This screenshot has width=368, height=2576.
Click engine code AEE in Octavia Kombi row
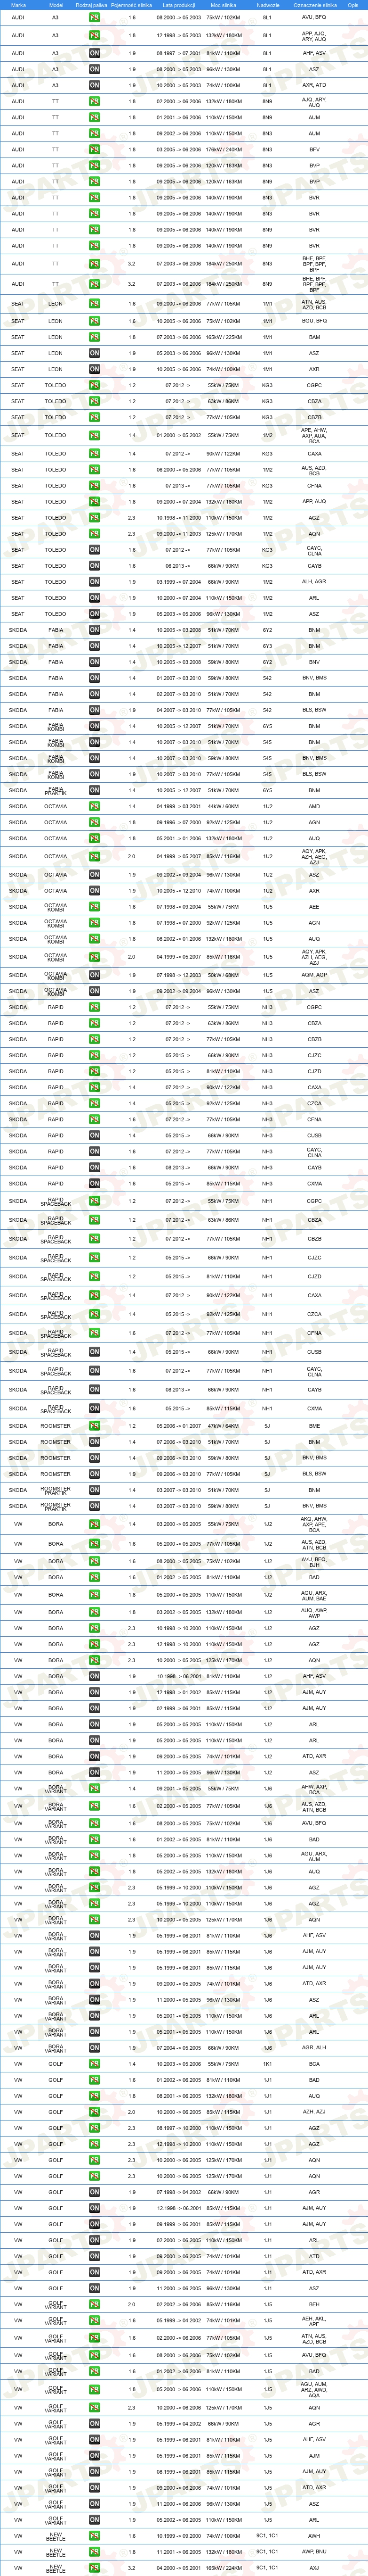[x=314, y=907]
